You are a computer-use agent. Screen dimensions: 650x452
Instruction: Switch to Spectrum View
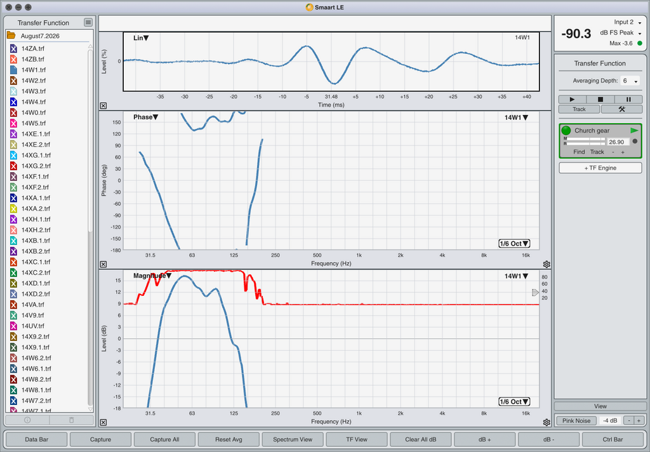tap(293, 439)
